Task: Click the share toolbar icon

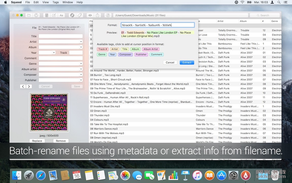Action: click(x=97, y=15)
